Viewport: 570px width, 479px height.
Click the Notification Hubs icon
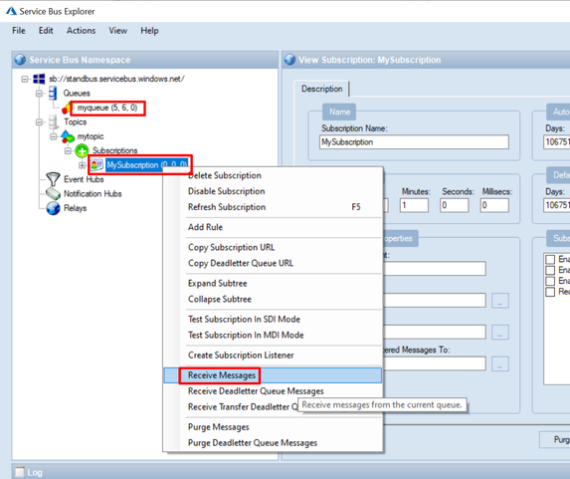pos(53,193)
